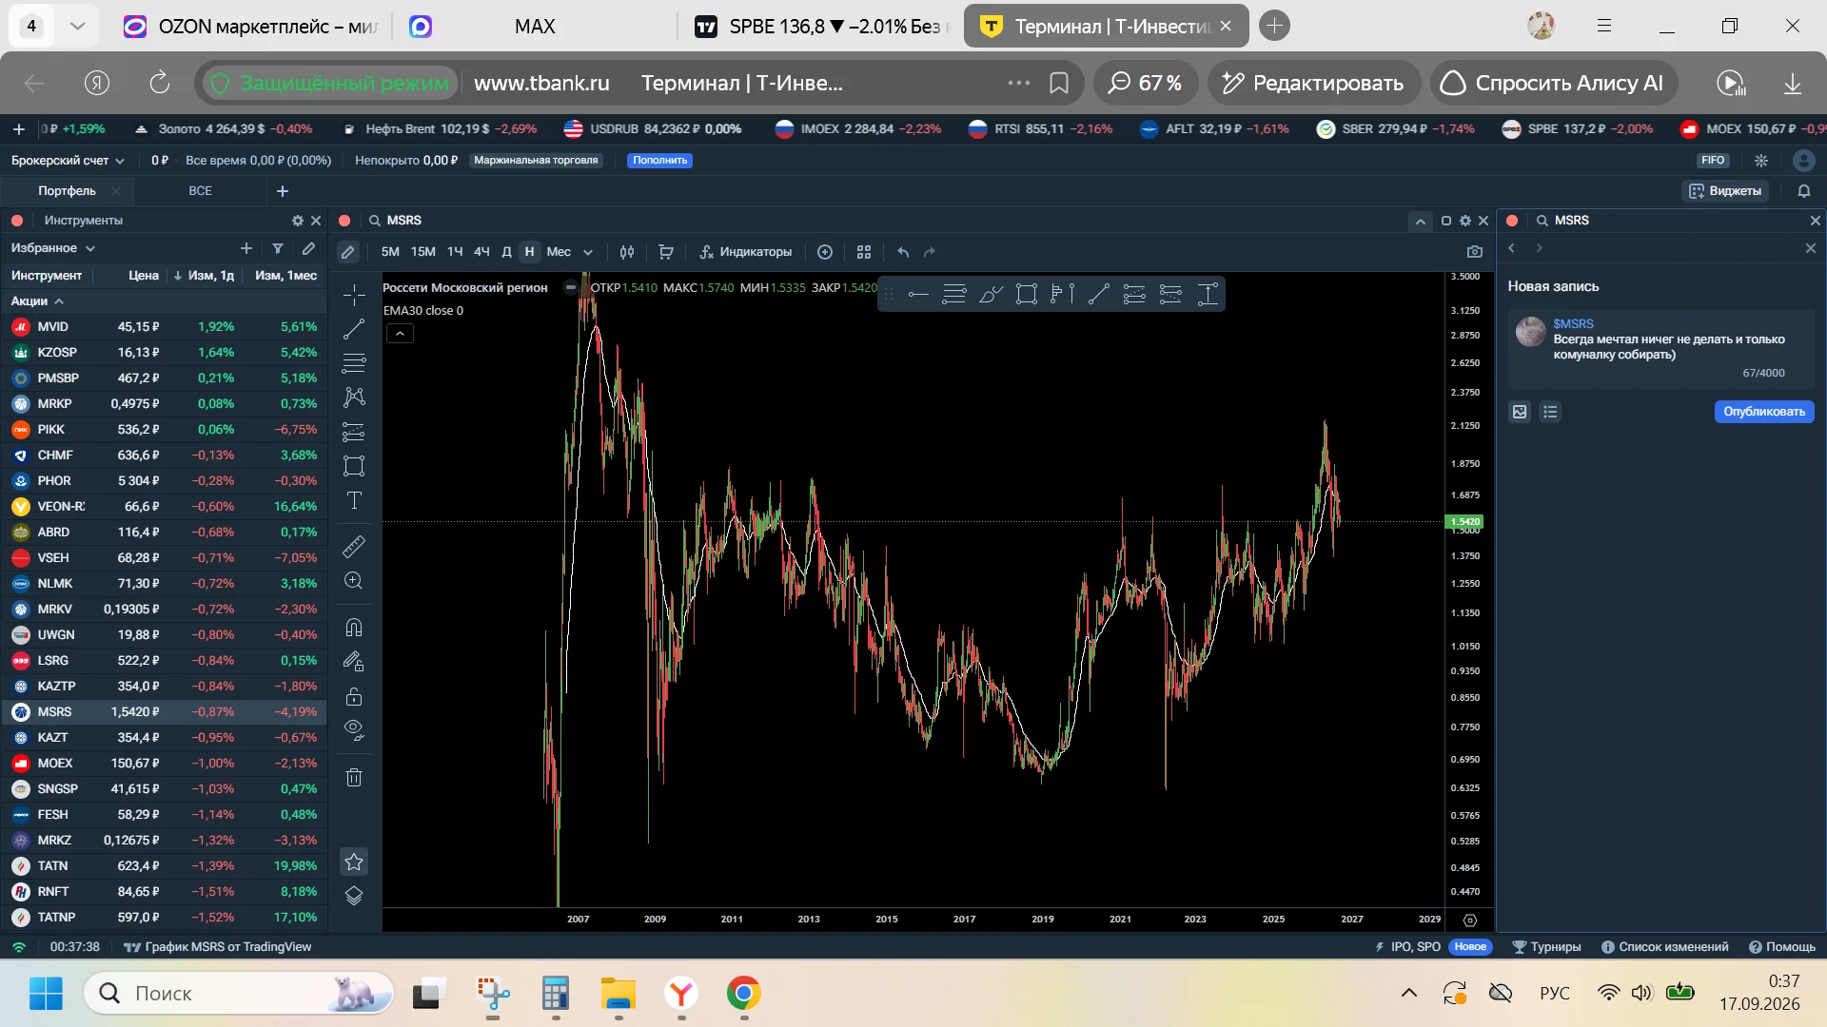Image resolution: width=1827 pixels, height=1027 pixels.
Task: Click the Пополнить button
Action: (x=660, y=161)
